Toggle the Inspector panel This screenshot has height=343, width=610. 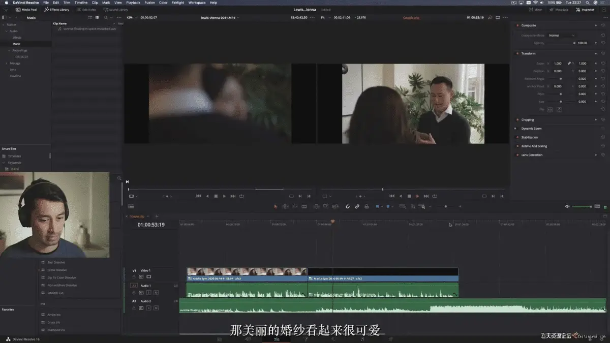pos(585,10)
